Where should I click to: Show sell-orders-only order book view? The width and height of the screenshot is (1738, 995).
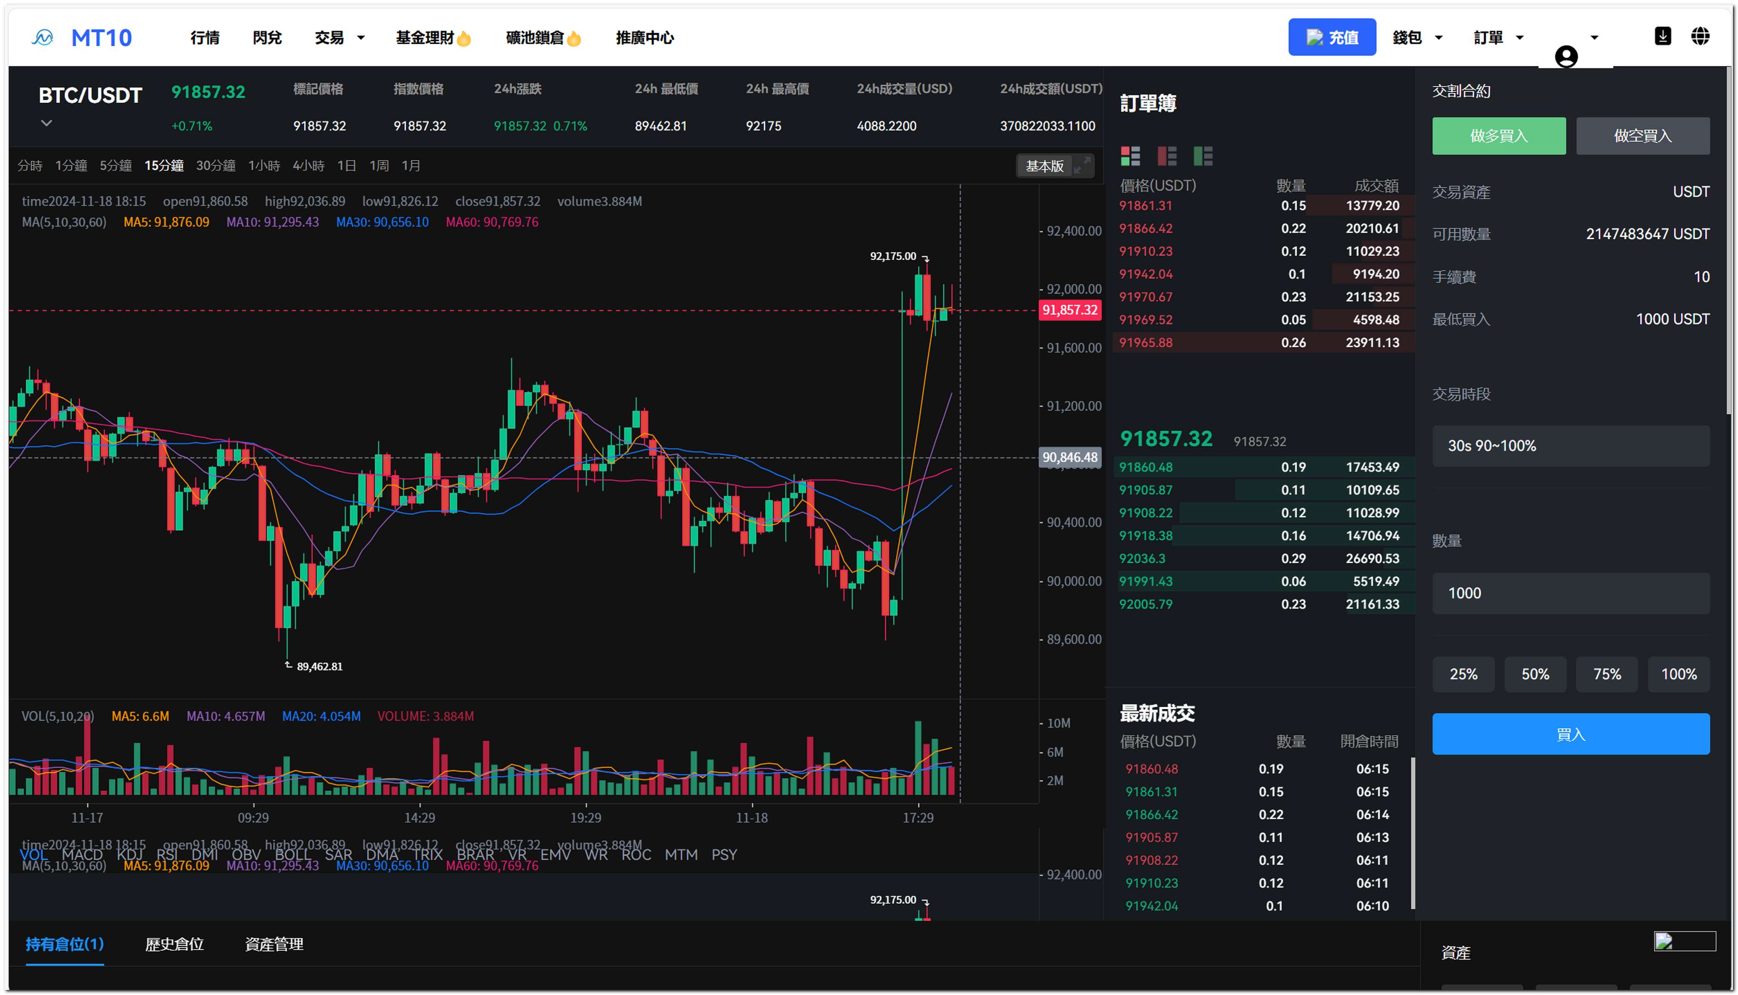click(x=1167, y=156)
